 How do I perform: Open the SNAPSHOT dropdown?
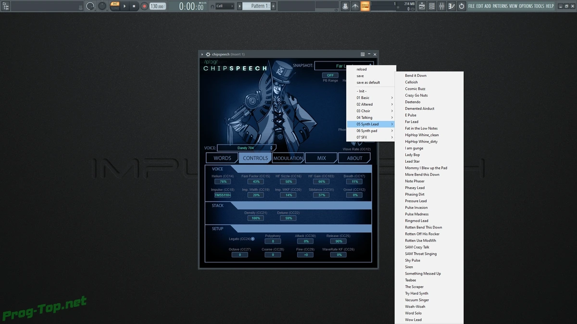click(344, 66)
